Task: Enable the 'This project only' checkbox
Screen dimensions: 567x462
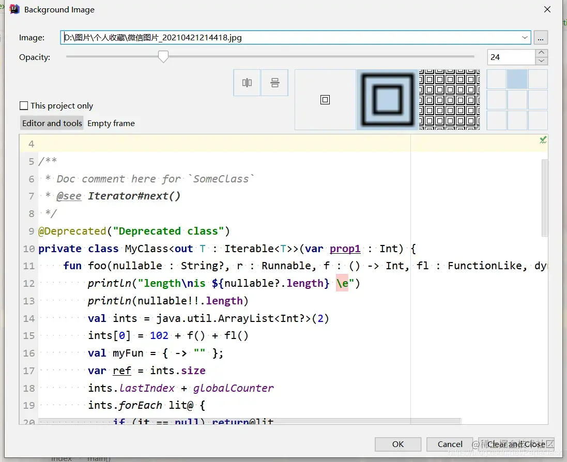Action: click(x=24, y=105)
